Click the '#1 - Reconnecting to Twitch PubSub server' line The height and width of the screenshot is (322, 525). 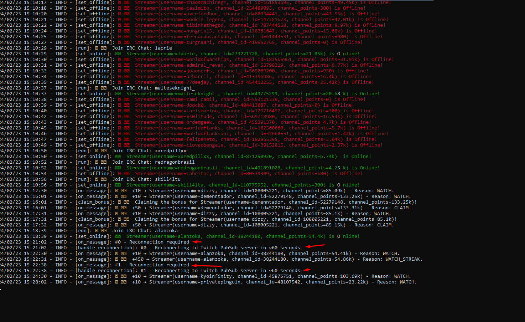click(220, 271)
